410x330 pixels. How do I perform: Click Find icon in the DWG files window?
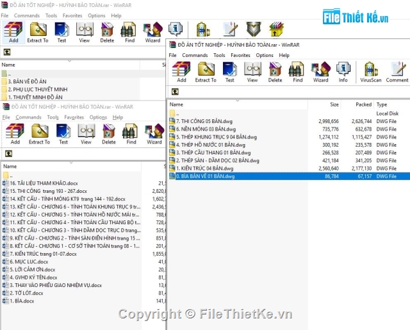[x=297, y=72]
